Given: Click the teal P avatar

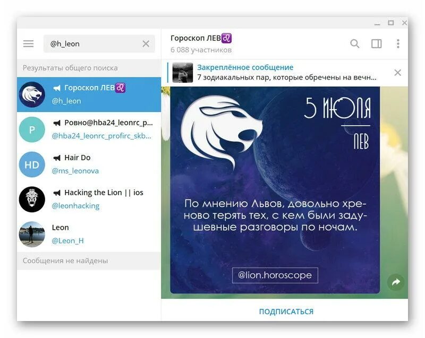Looking at the screenshot, I should 32,129.
